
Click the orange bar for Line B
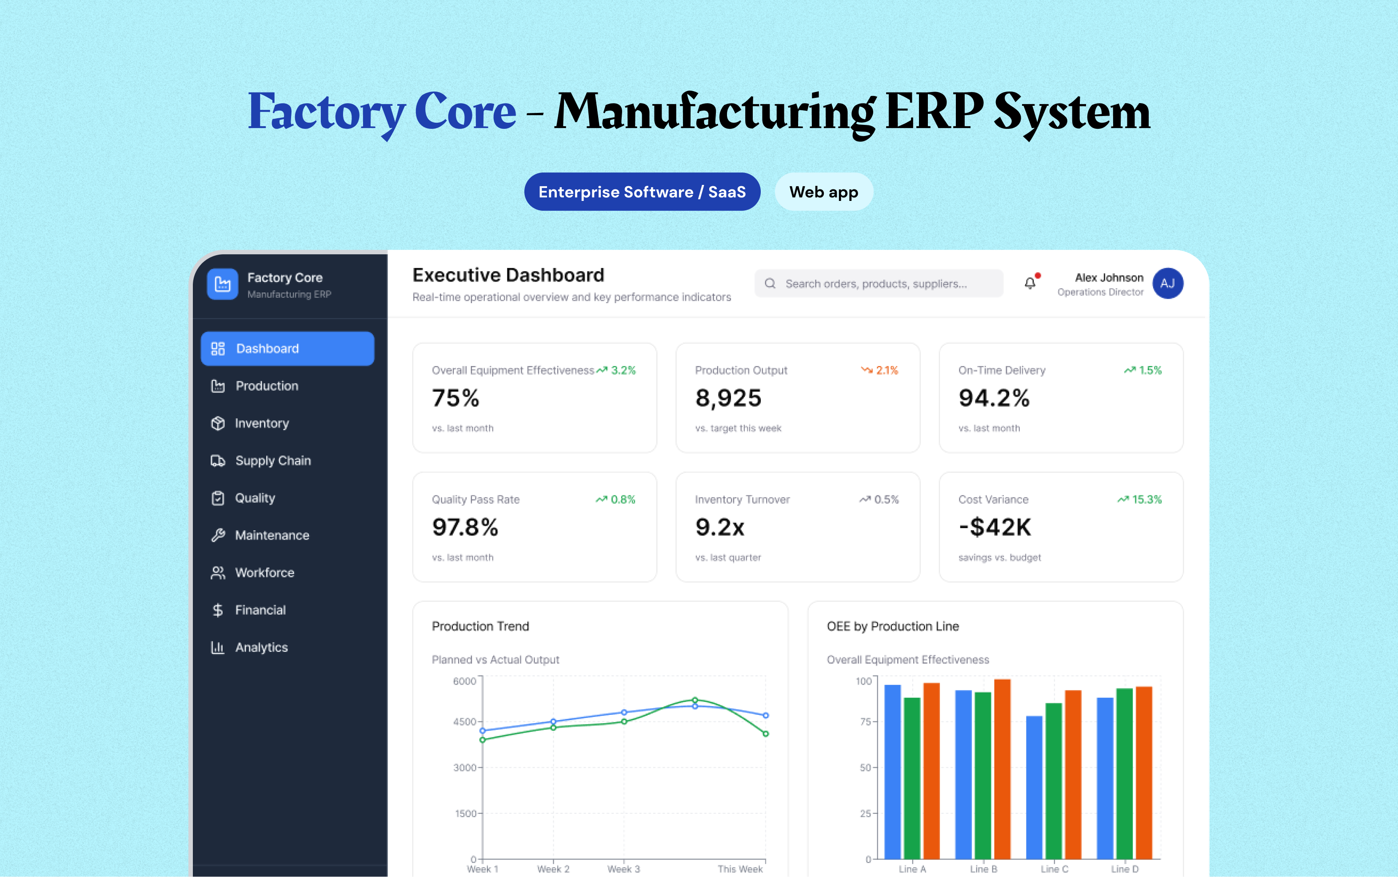click(1002, 769)
